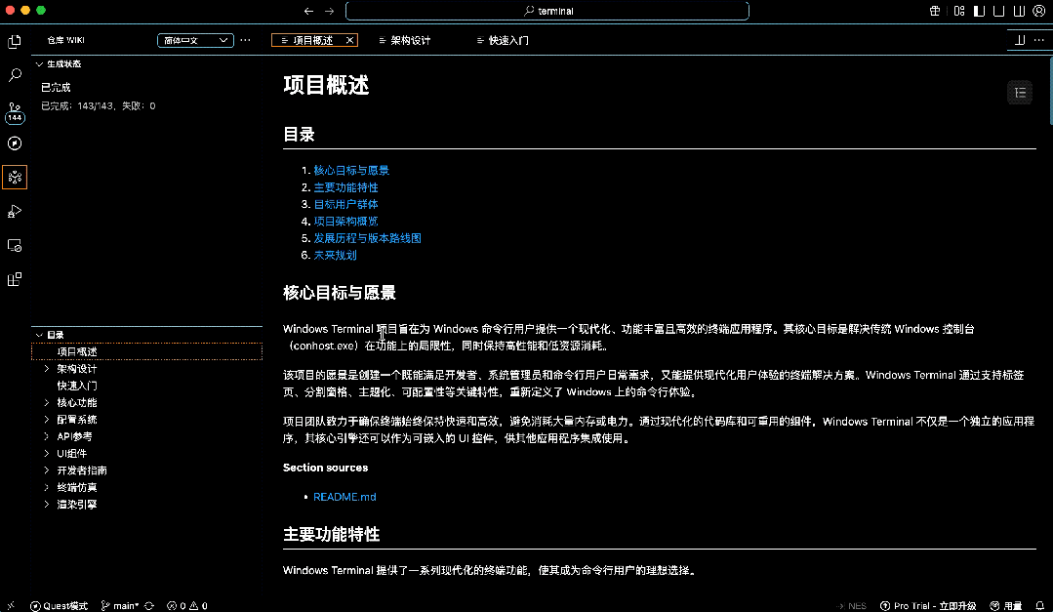Open Source Control showing 144 changes
The image size is (1053, 612).
(x=14, y=108)
